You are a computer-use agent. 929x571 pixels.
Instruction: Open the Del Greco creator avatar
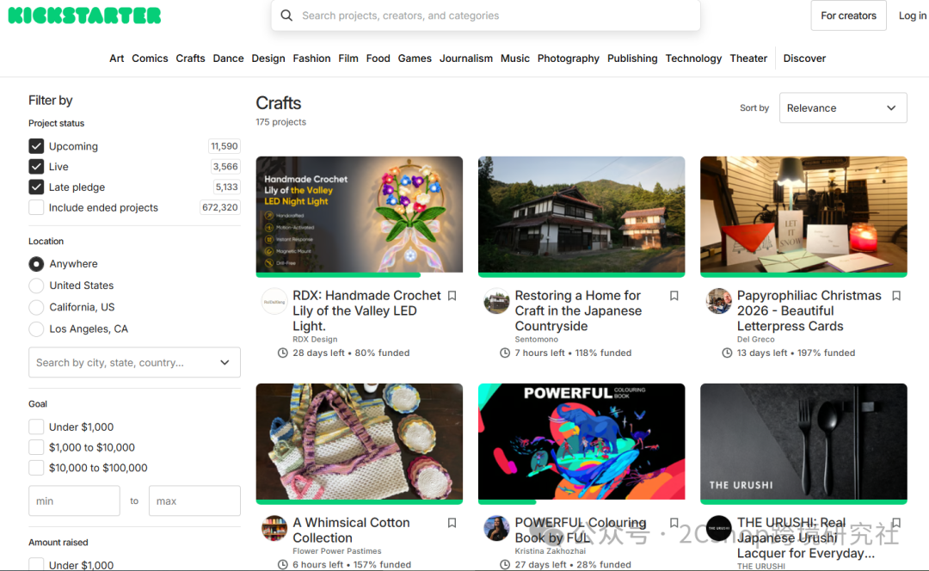pos(718,301)
